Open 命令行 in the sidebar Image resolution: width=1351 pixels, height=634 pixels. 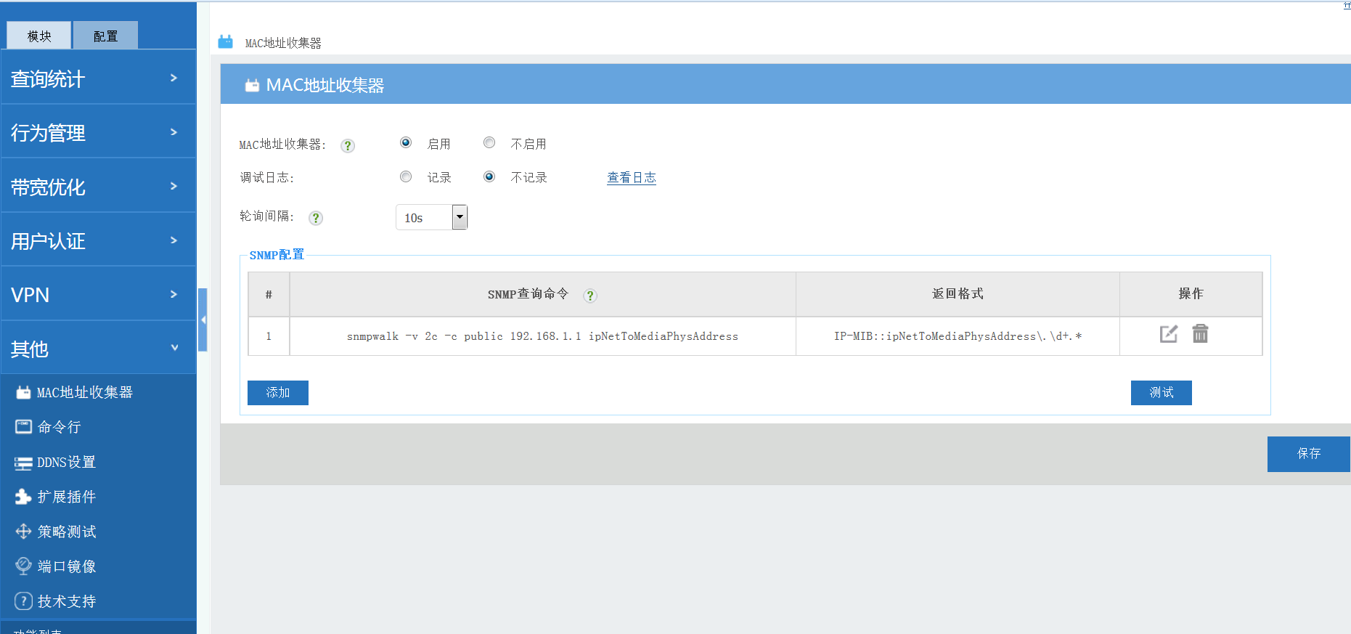(58, 427)
